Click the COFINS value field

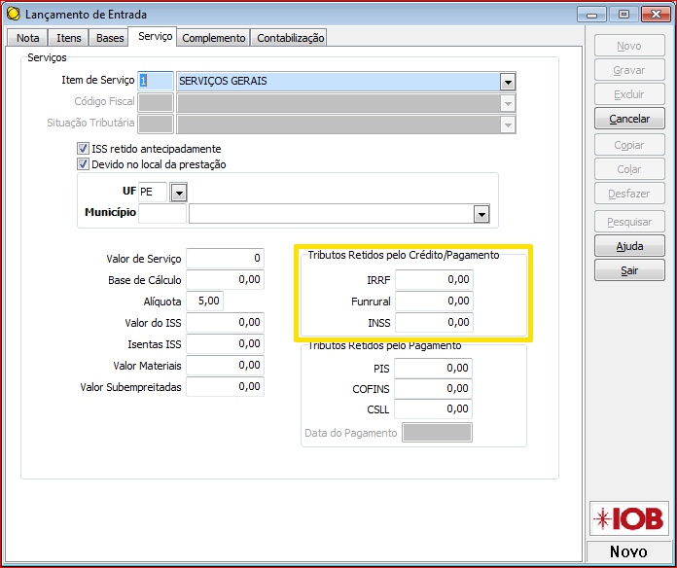pos(433,388)
